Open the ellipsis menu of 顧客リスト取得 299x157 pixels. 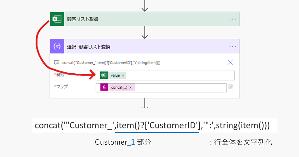click(232, 19)
